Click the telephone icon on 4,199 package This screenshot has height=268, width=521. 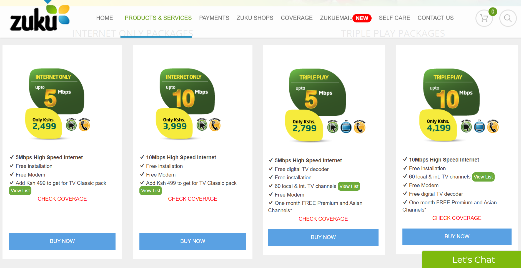tap(493, 126)
